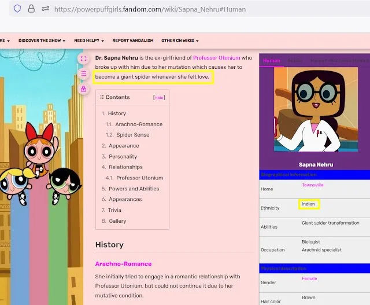Jump to 1. History in contents

(x=114, y=113)
